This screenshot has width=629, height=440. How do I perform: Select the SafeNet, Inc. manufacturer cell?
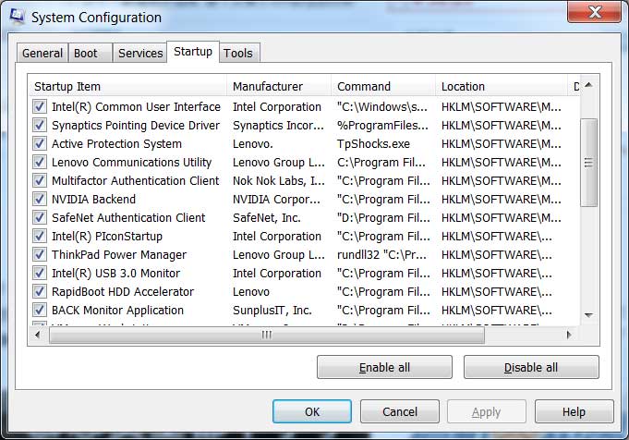click(x=267, y=217)
